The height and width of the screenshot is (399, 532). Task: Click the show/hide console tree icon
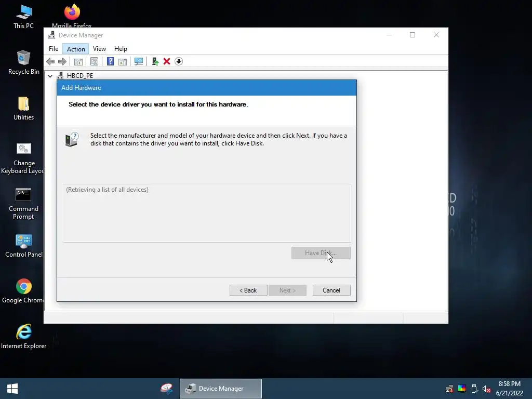[x=78, y=61]
